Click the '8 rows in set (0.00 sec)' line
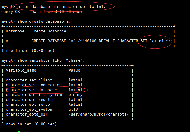Screen dimensions: 190x132 [29, 124]
